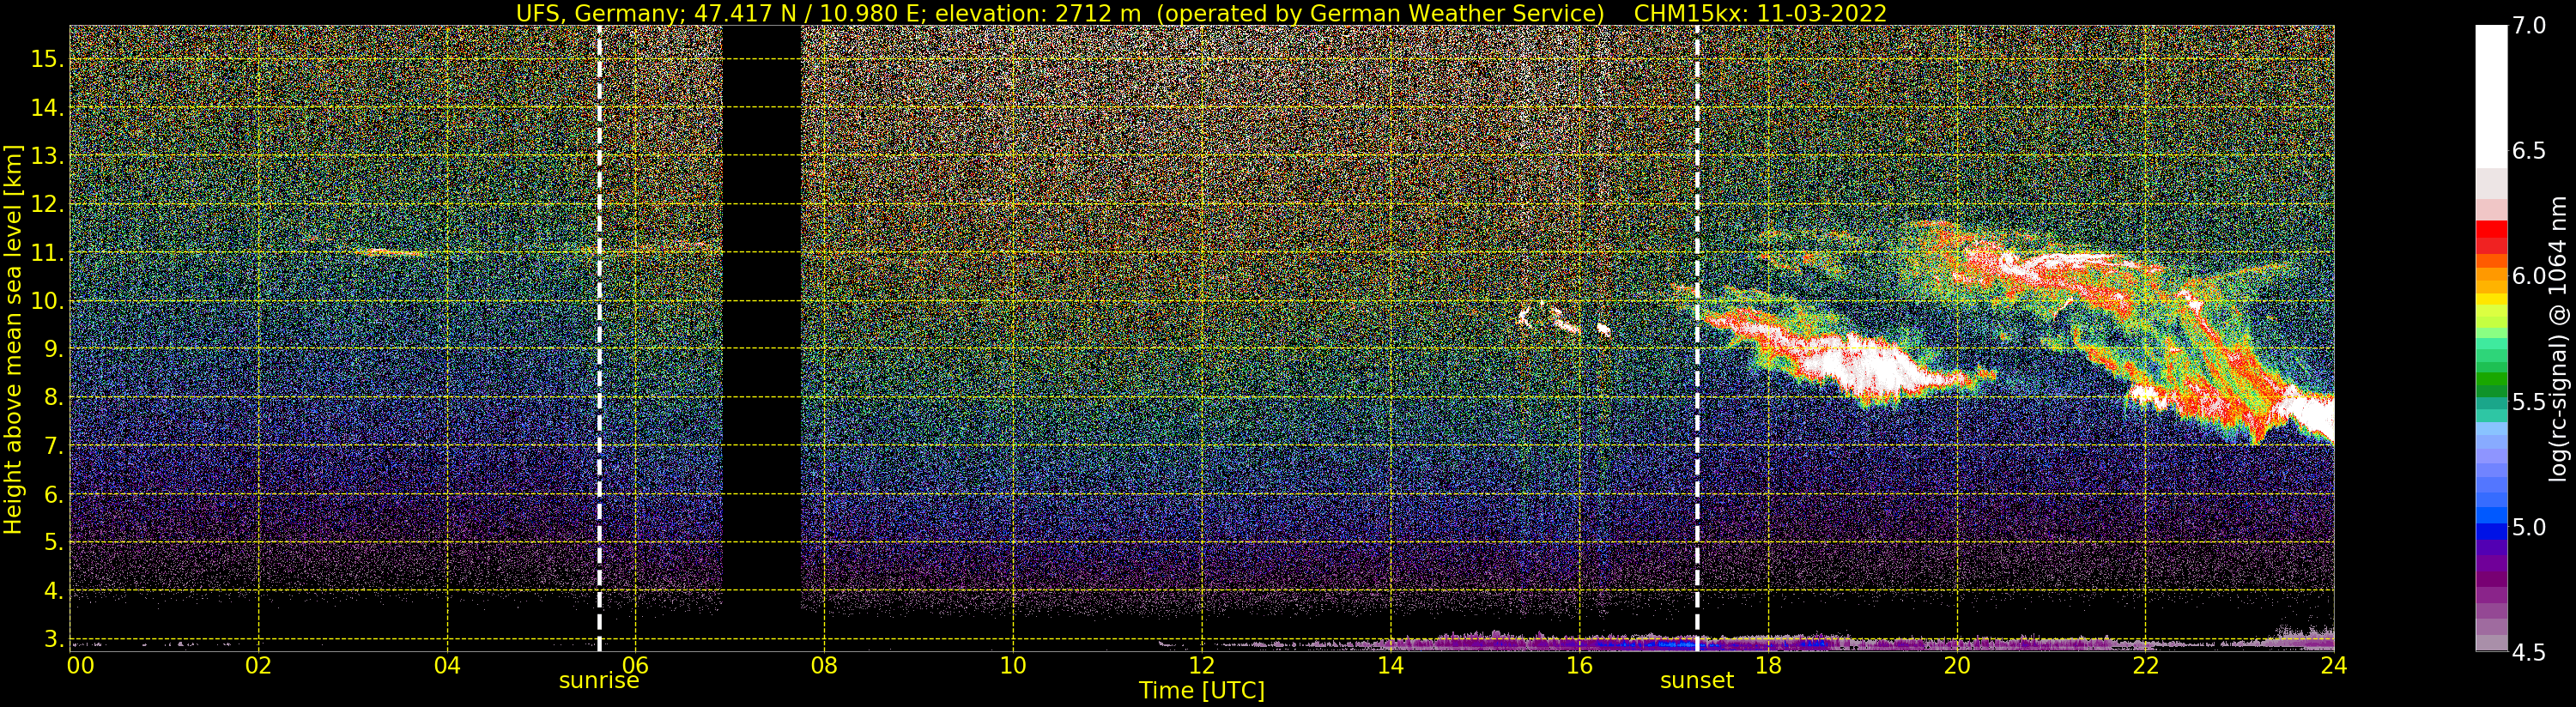This screenshot has height=707, width=2576.
Task: Click the sunset dashed vertical line
Action: [x=1697, y=338]
